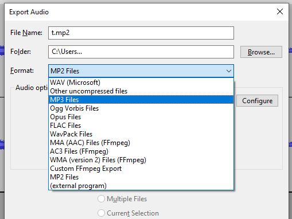
Task: Choose (external program) export option
Action: coord(141,186)
